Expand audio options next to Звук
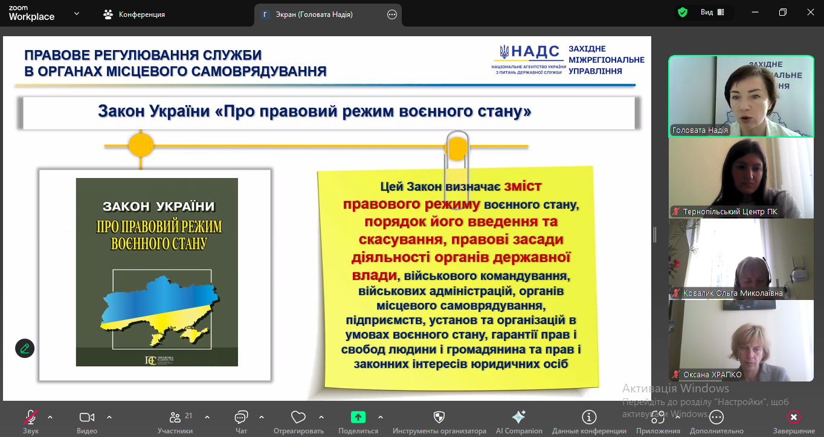824x437 pixels. pyautogui.click(x=50, y=417)
